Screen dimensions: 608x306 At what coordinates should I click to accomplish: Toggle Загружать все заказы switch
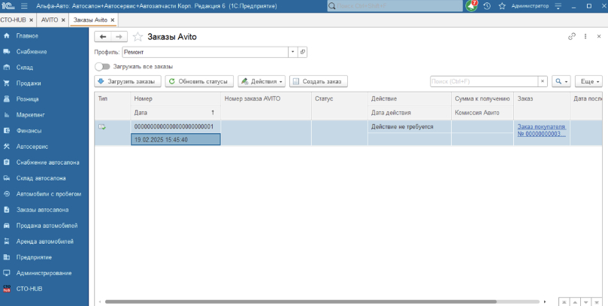tap(103, 67)
